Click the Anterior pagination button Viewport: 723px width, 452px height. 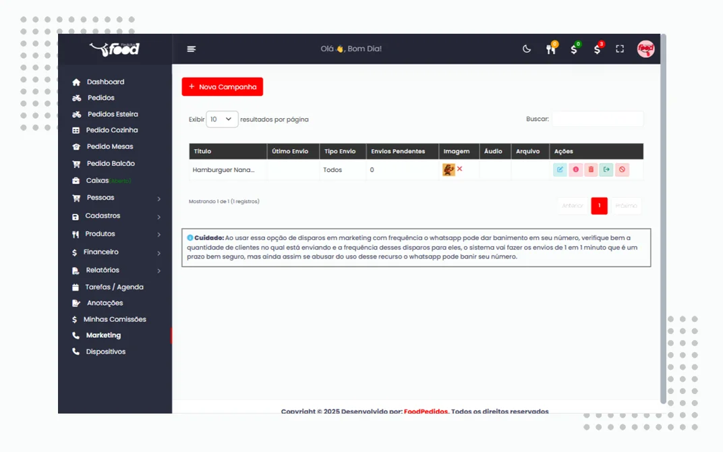click(x=573, y=206)
